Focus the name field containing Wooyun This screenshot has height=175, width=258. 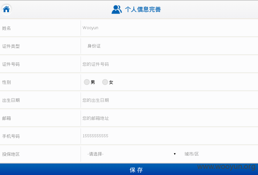pyautogui.click(x=169, y=28)
